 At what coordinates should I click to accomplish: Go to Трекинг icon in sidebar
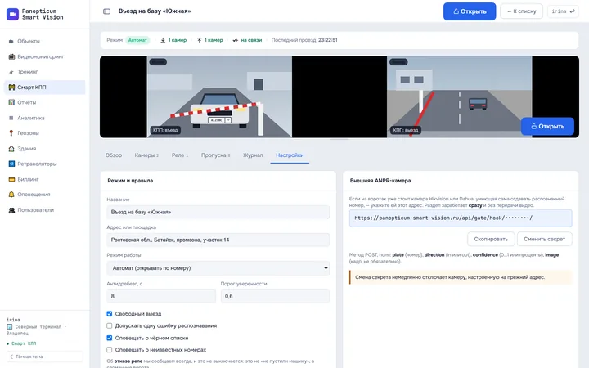click(11, 72)
